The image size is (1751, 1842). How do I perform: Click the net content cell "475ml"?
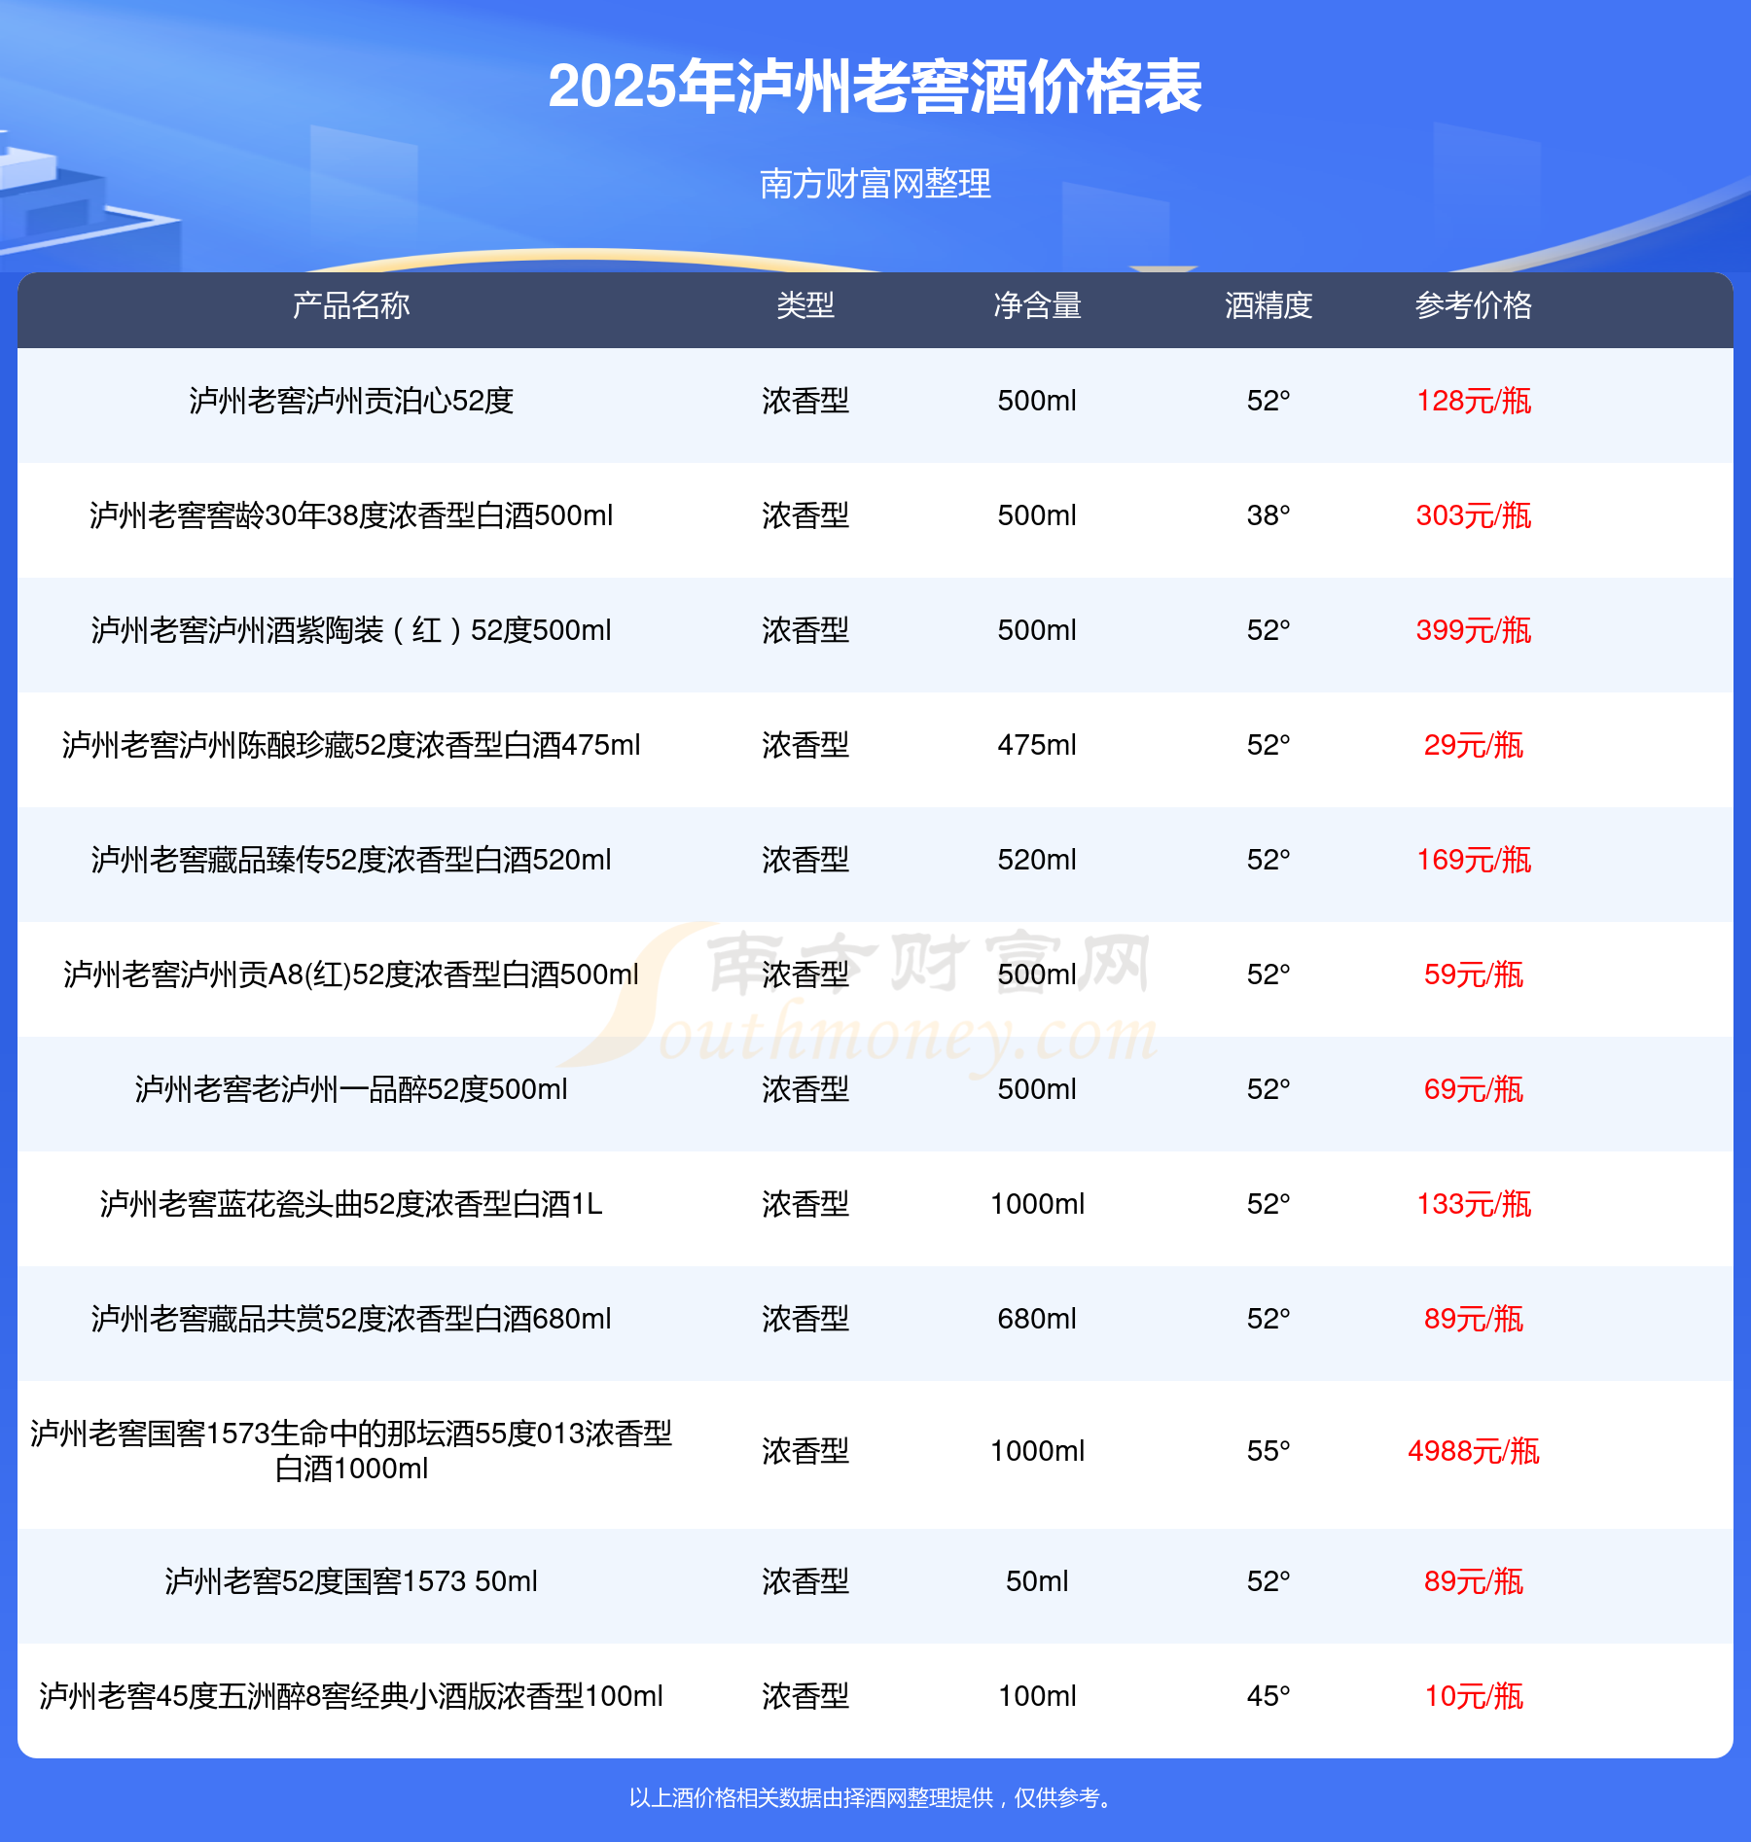click(x=1037, y=745)
